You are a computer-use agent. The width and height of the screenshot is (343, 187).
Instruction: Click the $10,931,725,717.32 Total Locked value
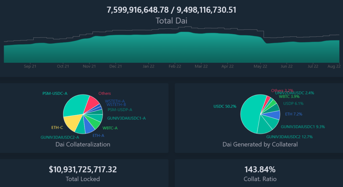pyautogui.click(x=83, y=170)
